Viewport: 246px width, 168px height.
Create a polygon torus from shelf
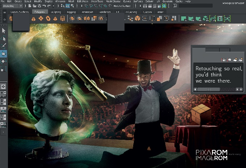click(48, 18)
